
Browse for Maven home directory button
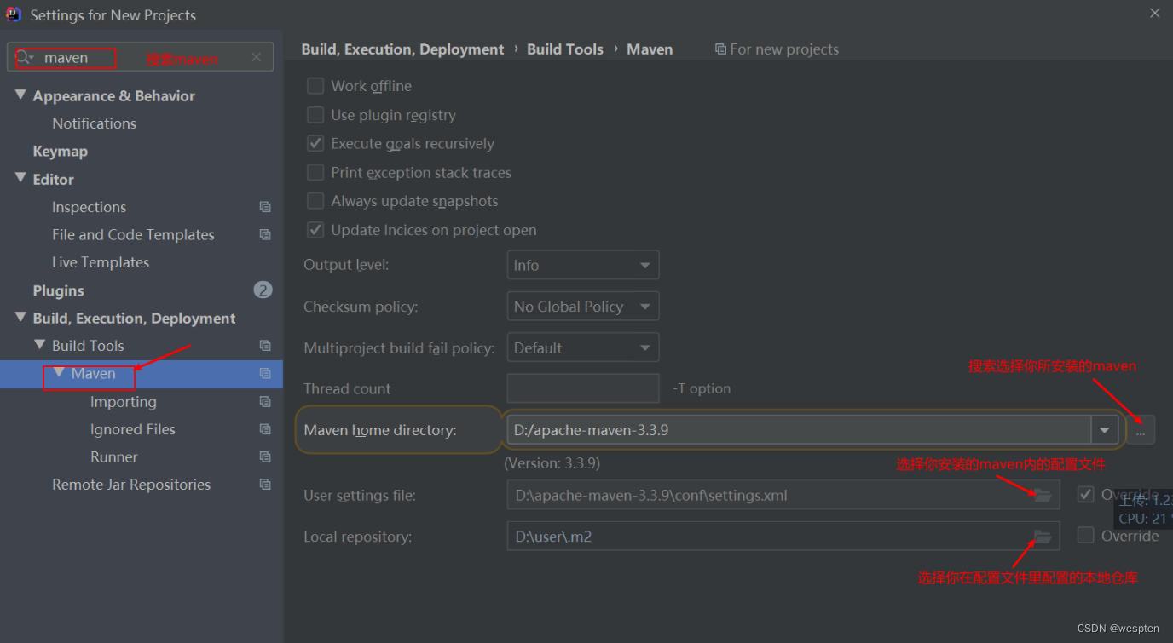pos(1141,430)
